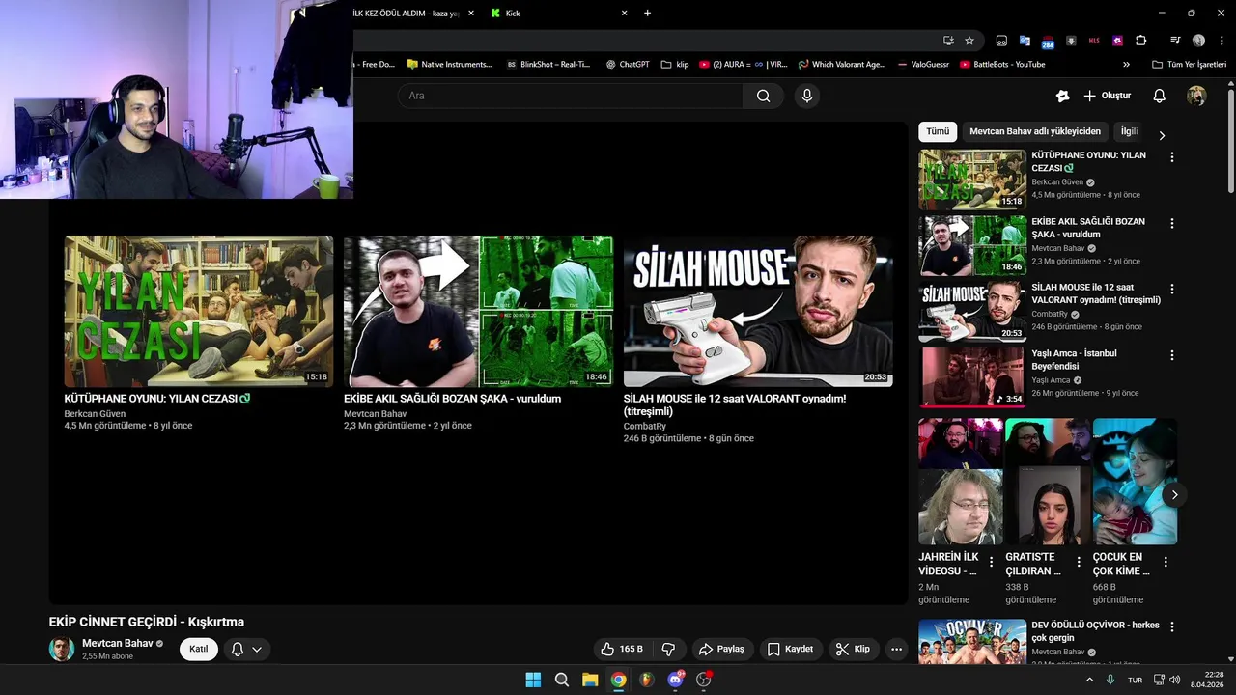This screenshot has width=1236, height=695.
Task: Open the media controls music-note icon
Action: 1175,41
